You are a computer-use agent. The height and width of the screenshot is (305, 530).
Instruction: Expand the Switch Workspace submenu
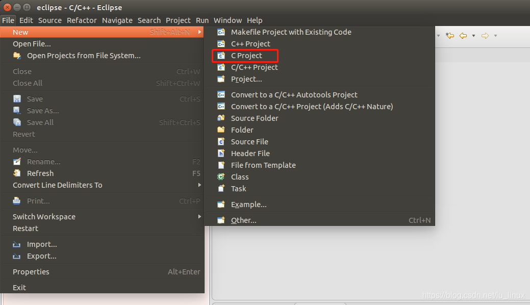point(200,216)
